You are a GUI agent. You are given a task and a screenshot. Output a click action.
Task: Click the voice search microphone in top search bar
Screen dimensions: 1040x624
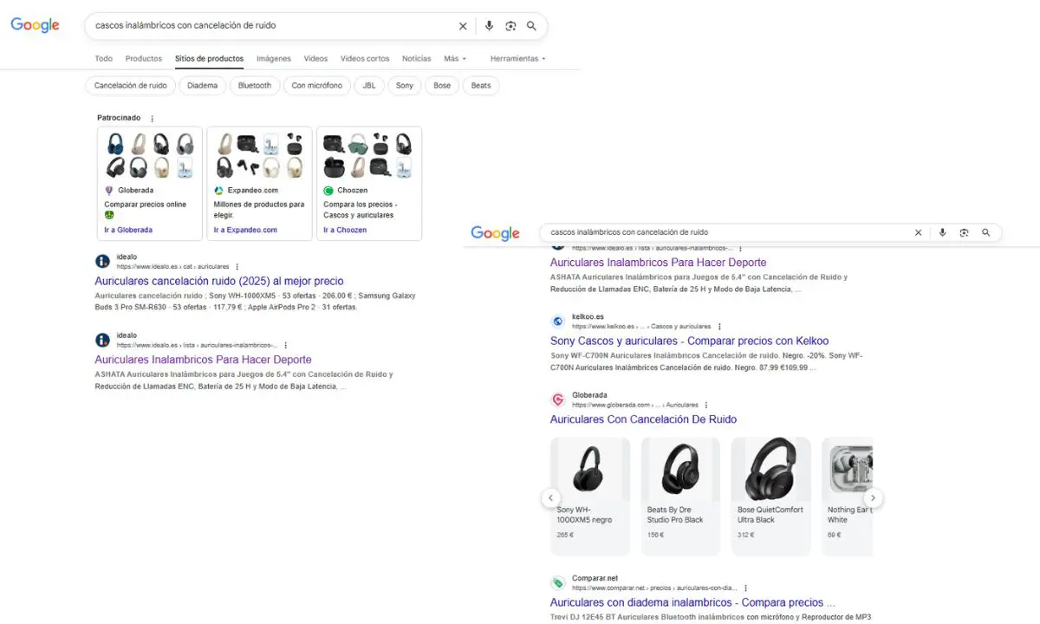coord(489,26)
